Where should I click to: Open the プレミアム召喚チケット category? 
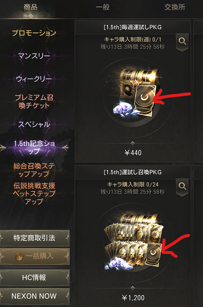(x=34, y=102)
